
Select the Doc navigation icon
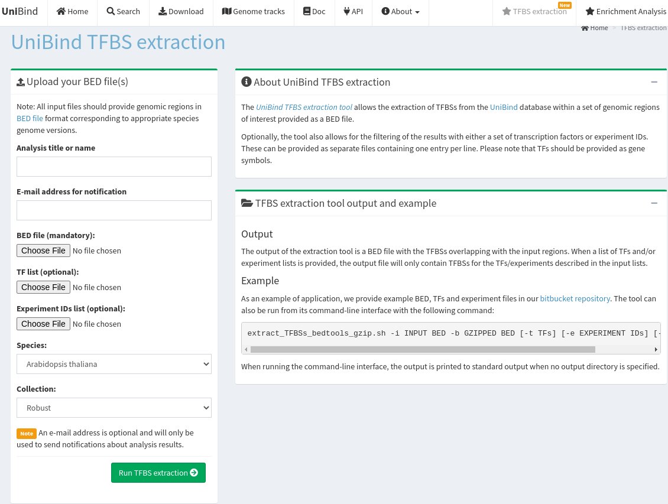click(x=307, y=11)
